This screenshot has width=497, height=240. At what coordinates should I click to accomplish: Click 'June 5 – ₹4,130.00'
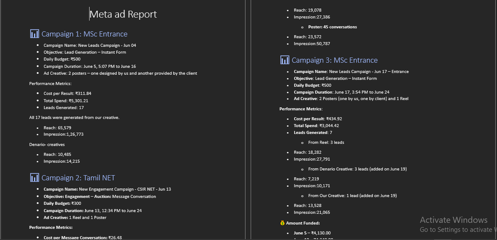(312, 233)
